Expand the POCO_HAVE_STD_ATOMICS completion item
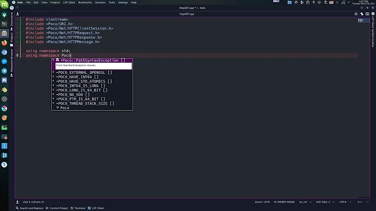Image resolution: width=376 pixels, height=211 pixels. [53, 81]
